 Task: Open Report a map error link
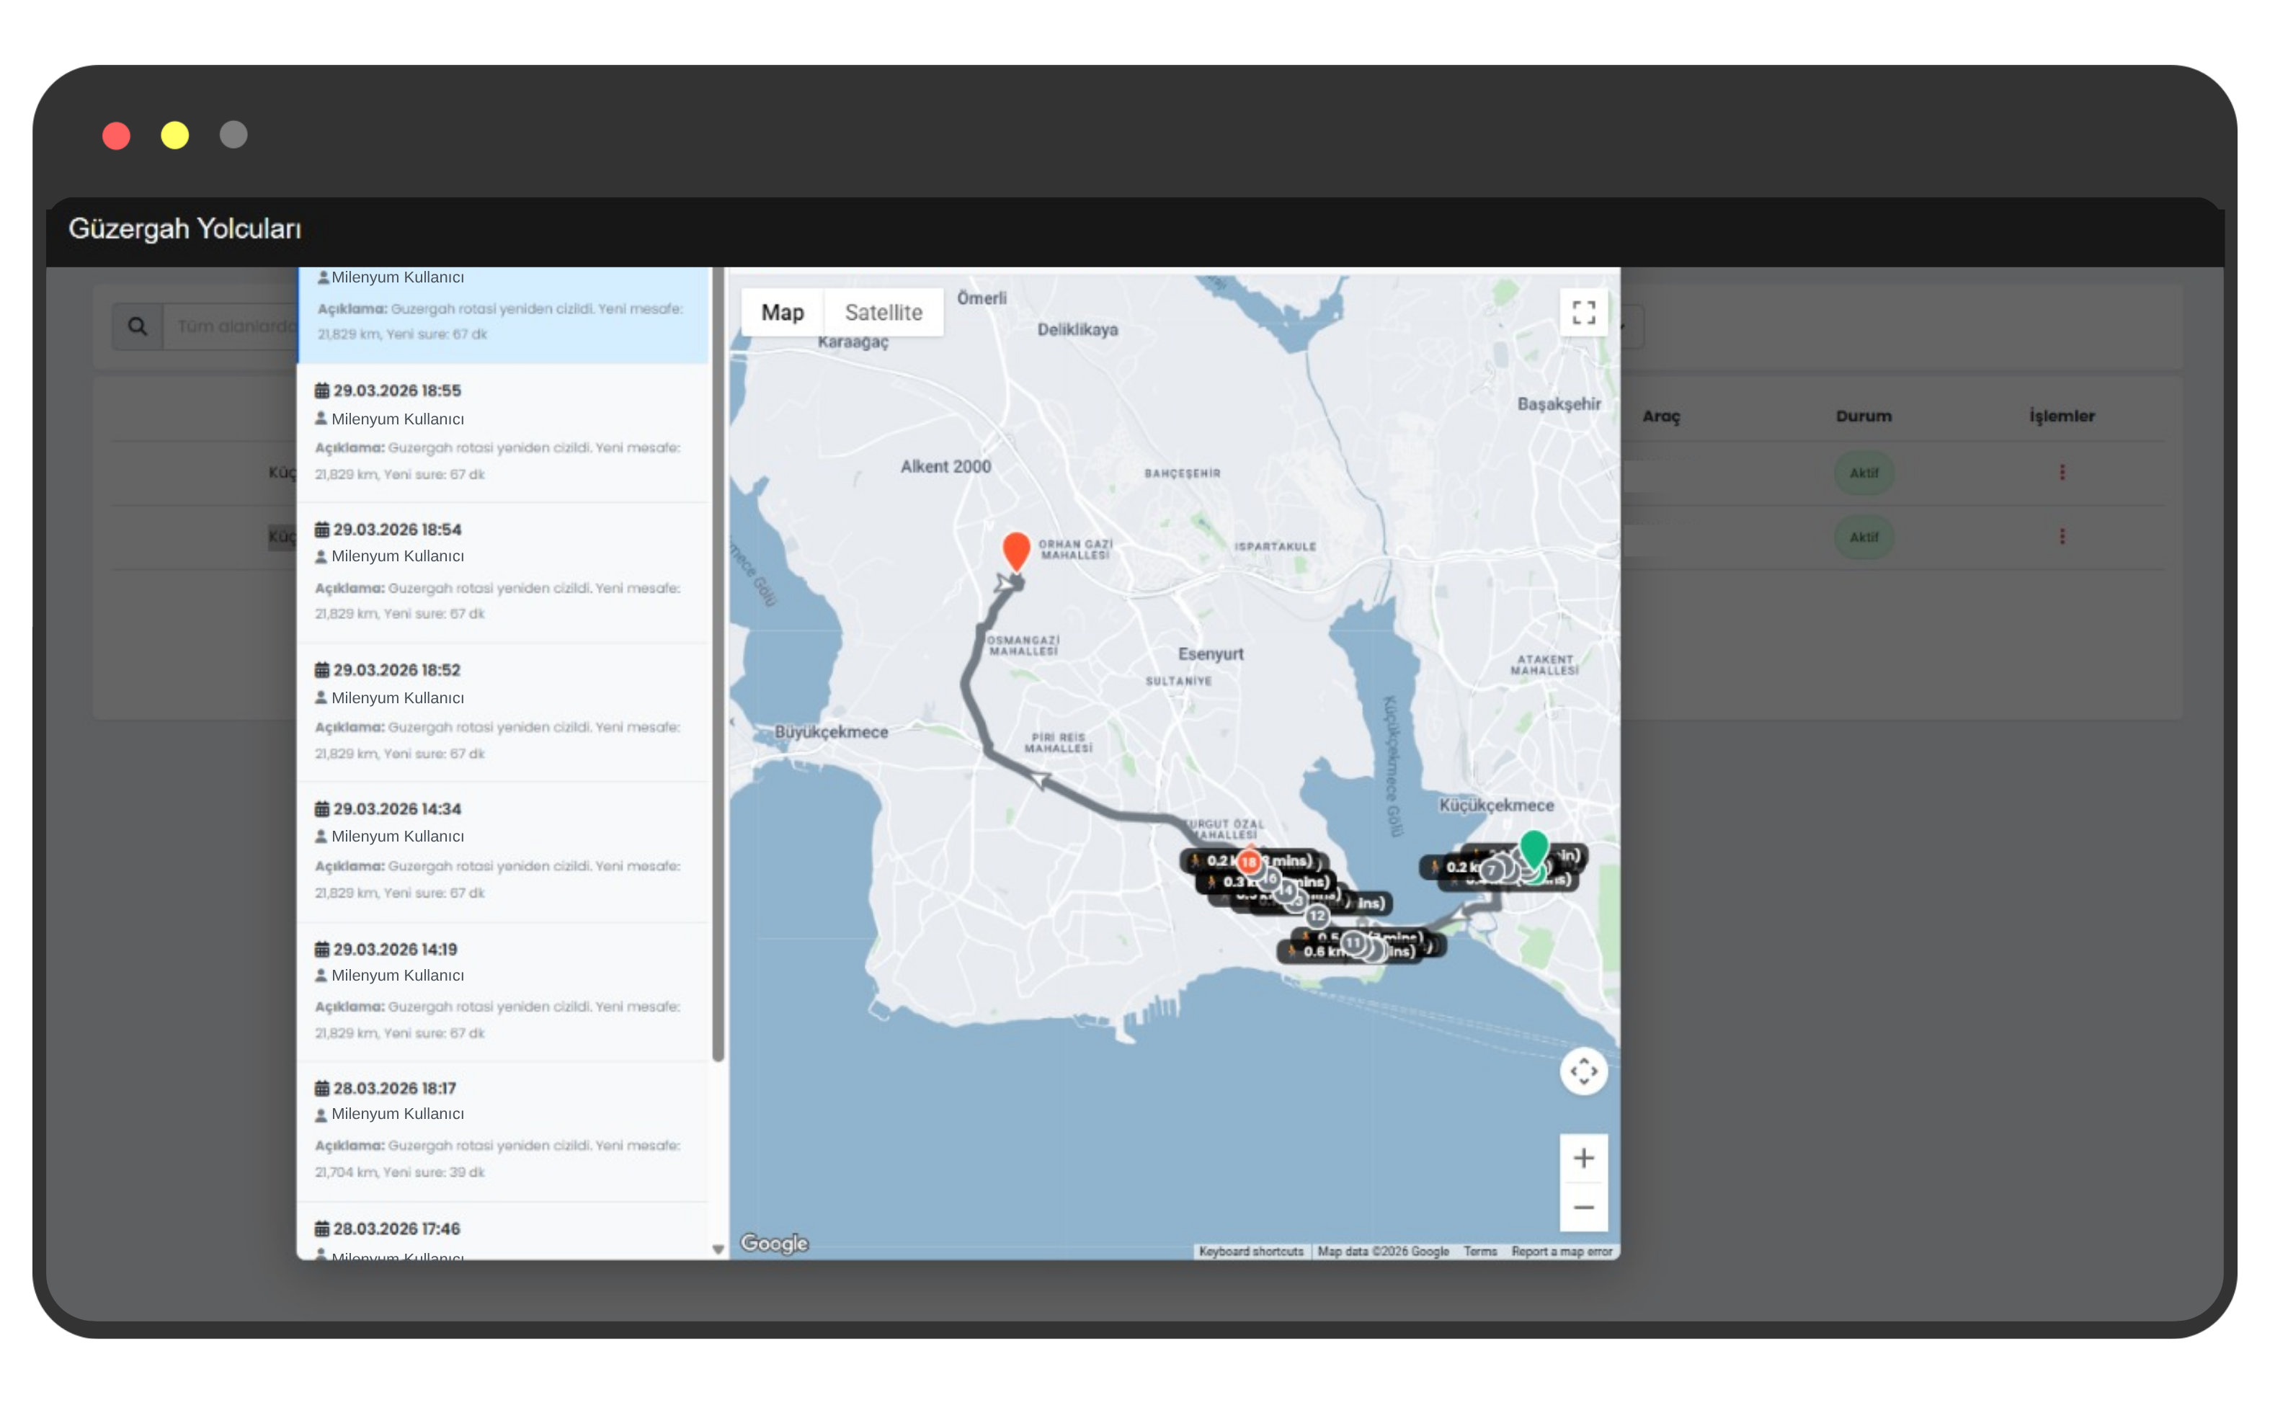coord(1561,1252)
